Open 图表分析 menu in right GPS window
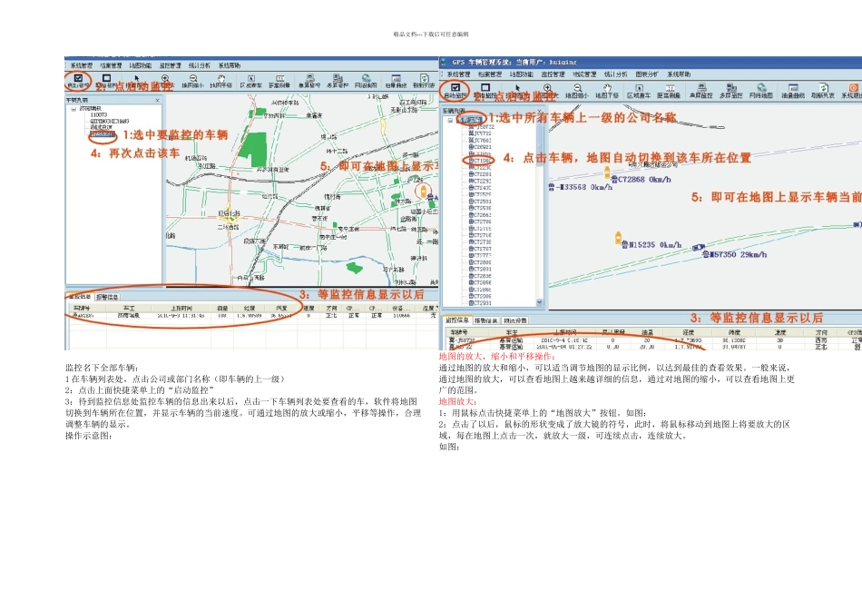The height and width of the screenshot is (610, 862). coord(647,74)
